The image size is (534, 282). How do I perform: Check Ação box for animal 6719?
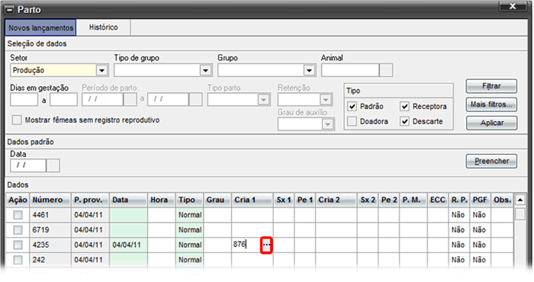click(18, 230)
